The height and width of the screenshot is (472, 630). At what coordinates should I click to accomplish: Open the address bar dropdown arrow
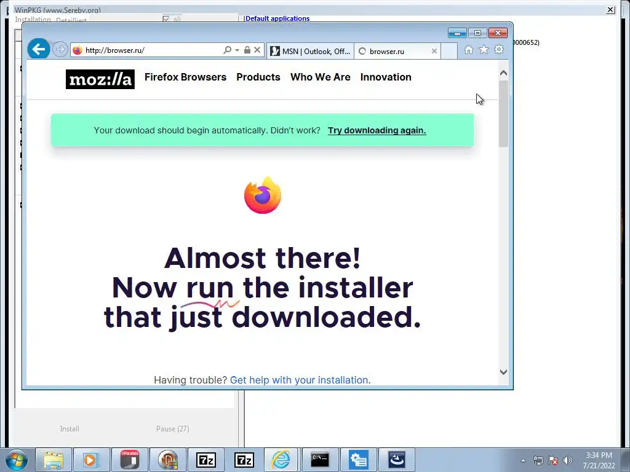click(237, 50)
